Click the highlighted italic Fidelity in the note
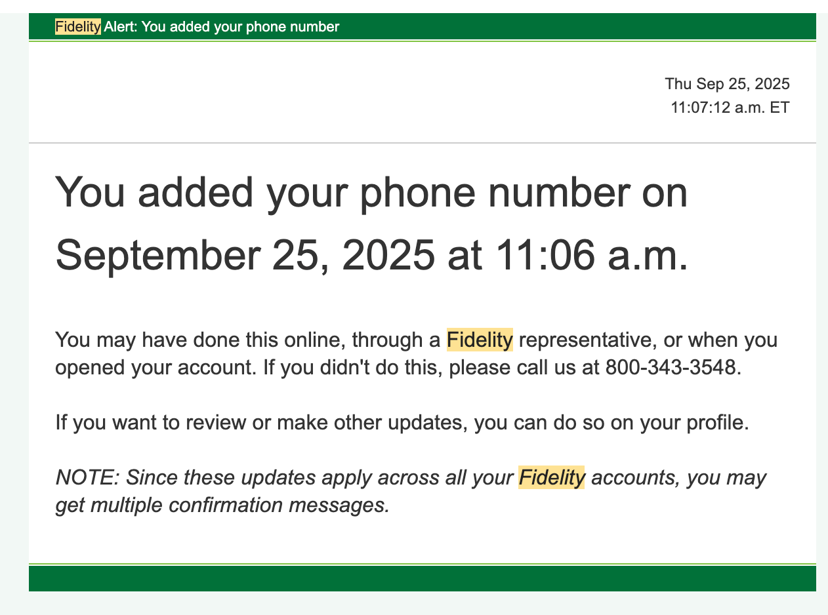828x615 pixels. coord(551,477)
